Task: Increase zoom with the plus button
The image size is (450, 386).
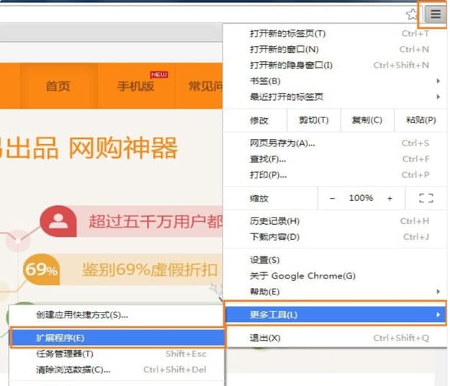Action: (x=390, y=198)
